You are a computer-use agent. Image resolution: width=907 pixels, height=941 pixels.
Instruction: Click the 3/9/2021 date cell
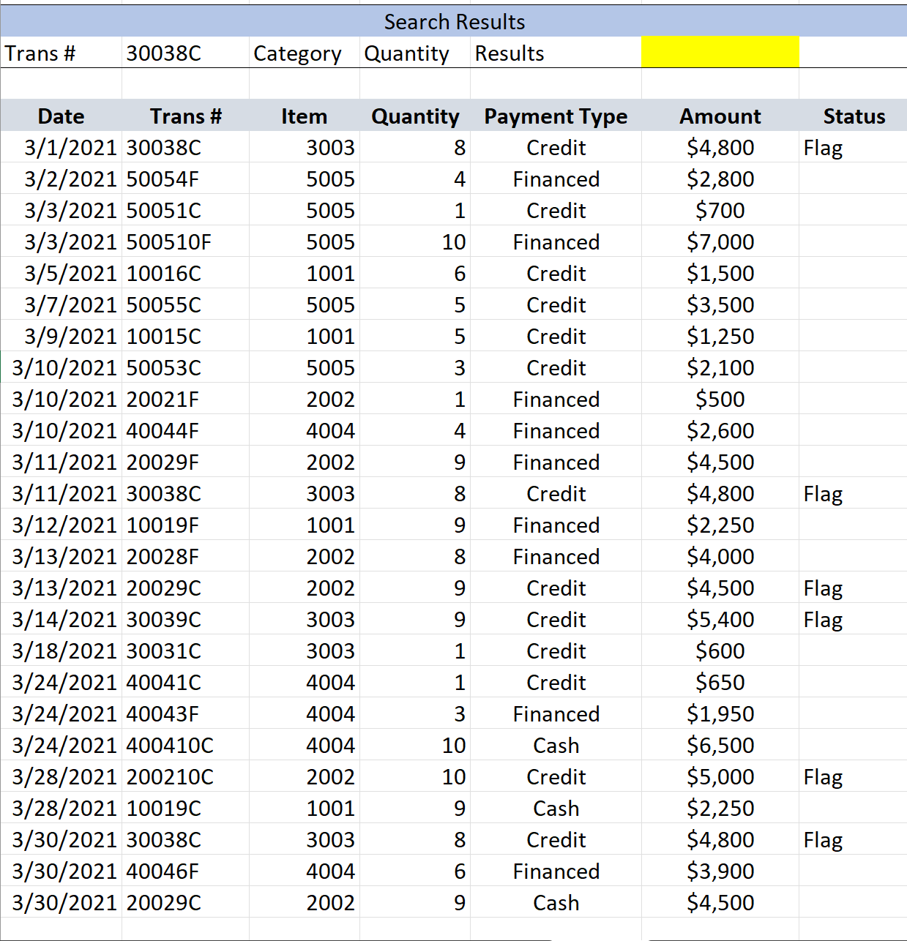click(61, 336)
